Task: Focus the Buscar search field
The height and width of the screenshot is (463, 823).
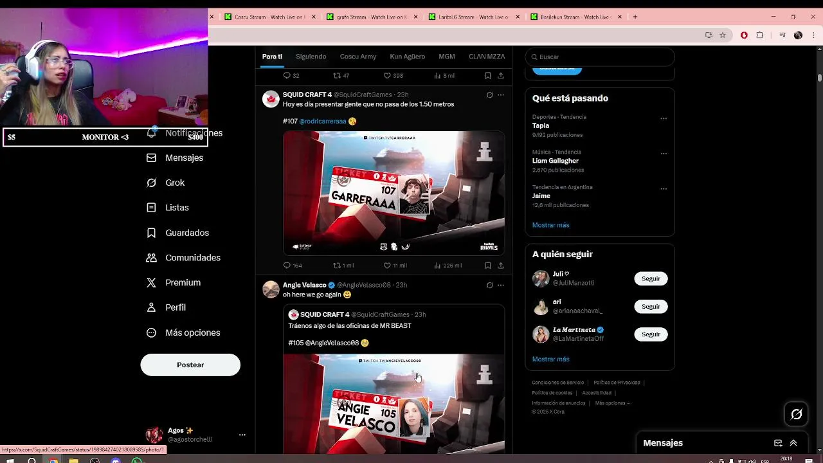Action: coord(600,57)
